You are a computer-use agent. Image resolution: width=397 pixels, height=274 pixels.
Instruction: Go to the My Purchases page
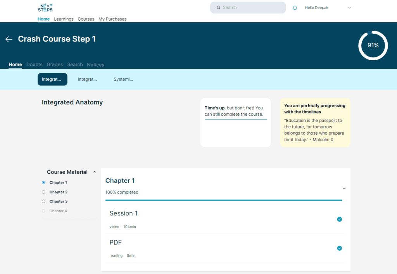[112, 19]
